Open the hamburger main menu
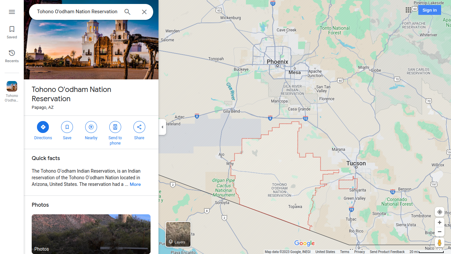This screenshot has width=451, height=254. click(x=12, y=12)
